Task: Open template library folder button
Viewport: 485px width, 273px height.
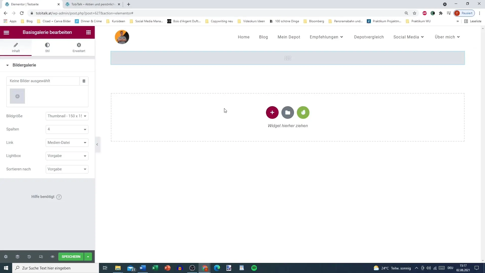Action: tap(288, 112)
